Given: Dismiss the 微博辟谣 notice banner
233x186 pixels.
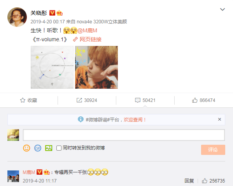Looking at the screenshot, I should [219, 119].
